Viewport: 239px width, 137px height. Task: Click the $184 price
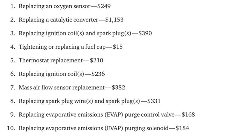point(182,128)
